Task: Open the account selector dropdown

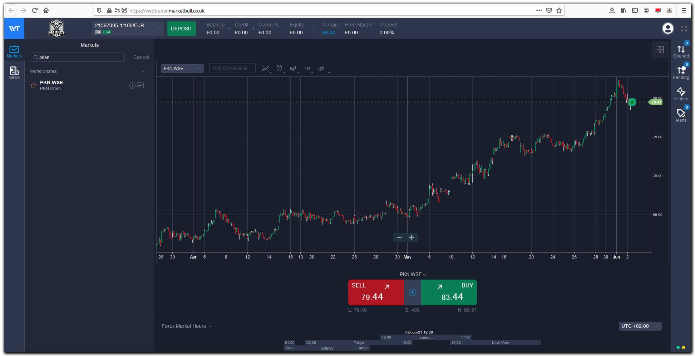Action: point(128,29)
